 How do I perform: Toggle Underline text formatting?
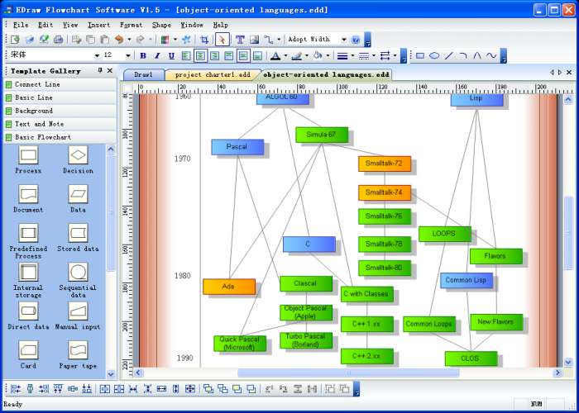point(171,55)
